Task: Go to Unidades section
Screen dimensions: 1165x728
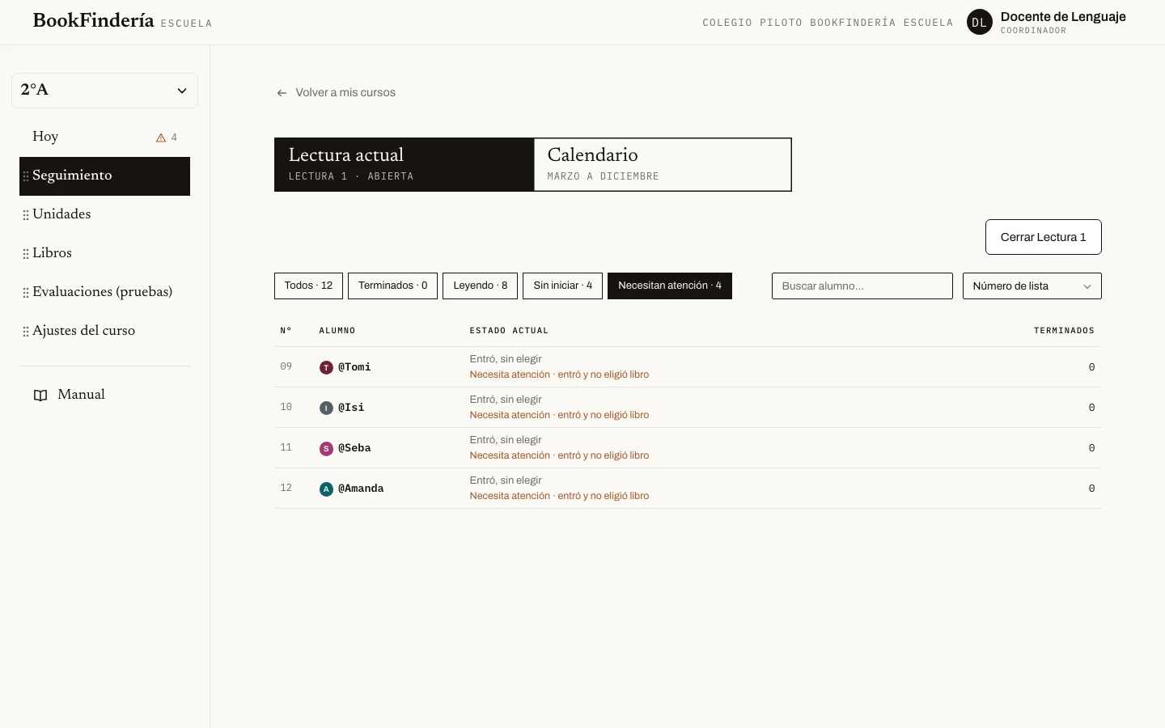Action: coord(104,214)
